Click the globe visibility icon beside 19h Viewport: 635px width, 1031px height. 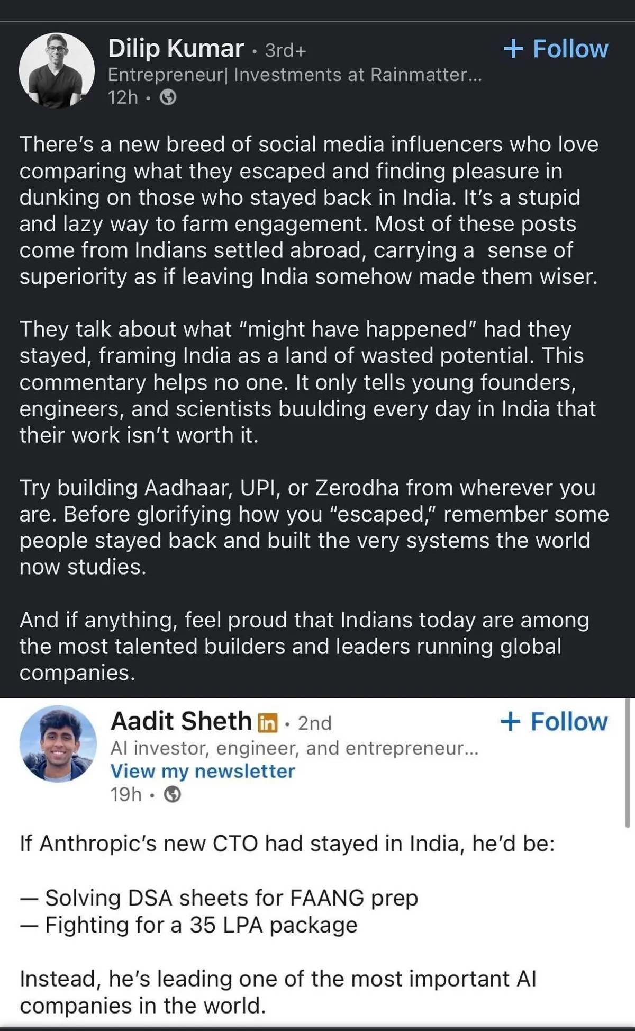(x=173, y=794)
